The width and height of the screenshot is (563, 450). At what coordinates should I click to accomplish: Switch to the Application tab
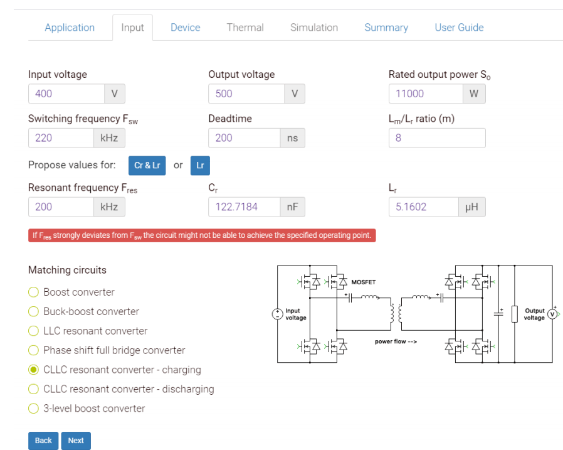(x=70, y=27)
